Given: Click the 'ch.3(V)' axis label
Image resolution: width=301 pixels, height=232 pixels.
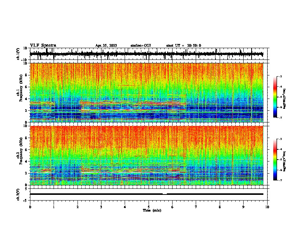Looking at the screenshot, I should (18, 195).
